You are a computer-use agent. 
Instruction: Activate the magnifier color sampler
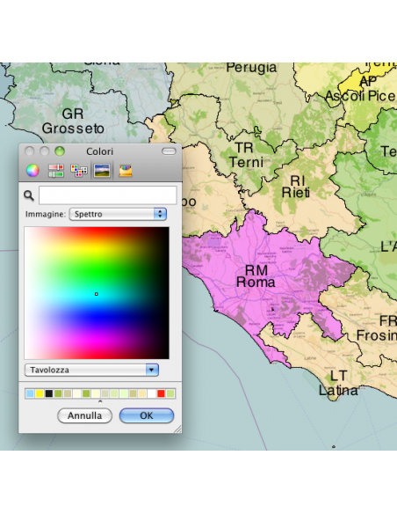click(29, 195)
